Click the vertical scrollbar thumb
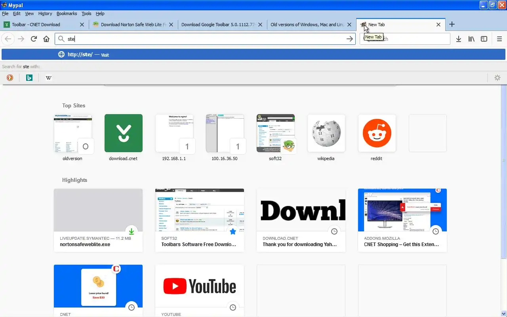This screenshot has width=507, height=317. [x=504, y=171]
